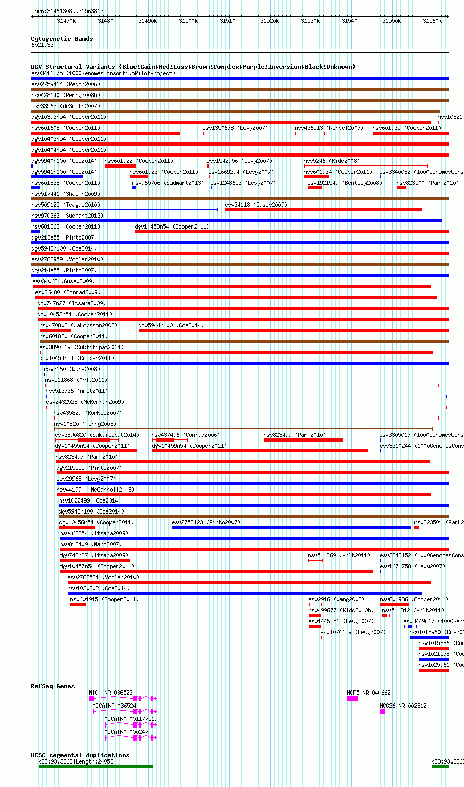Screen dimensions: 464x787
Task: Click segmental duplication %ID:93.3868 Length:24058 label
Action: 76,761
